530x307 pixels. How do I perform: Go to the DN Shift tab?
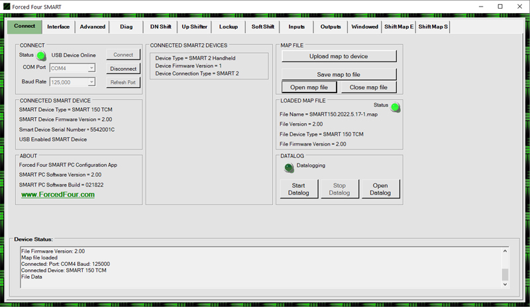point(160,27)
